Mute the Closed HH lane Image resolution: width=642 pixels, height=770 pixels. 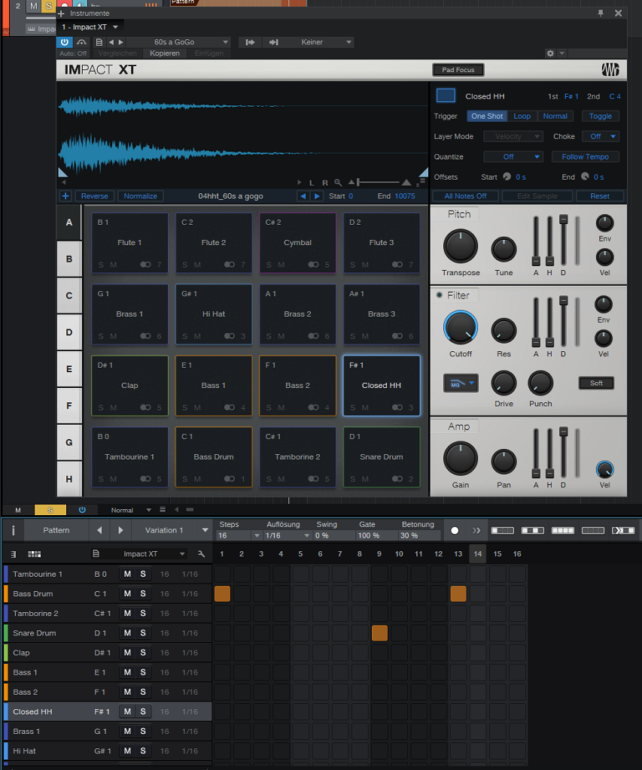click(x=127, y=711)
